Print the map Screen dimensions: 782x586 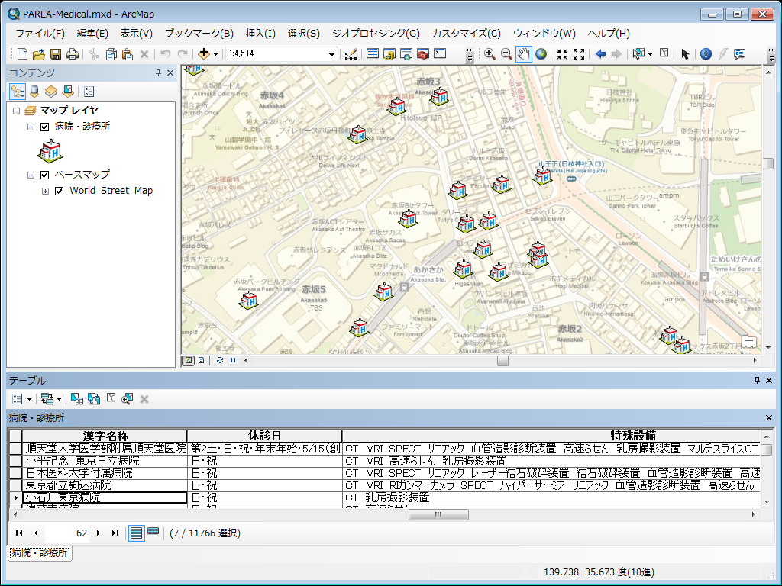pos(73,54)
